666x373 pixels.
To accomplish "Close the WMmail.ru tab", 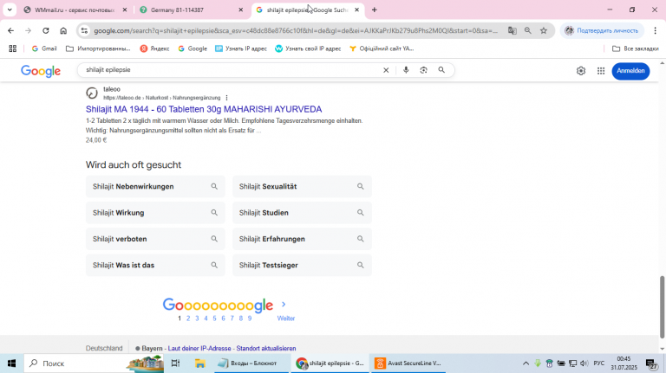I will 125,10.
